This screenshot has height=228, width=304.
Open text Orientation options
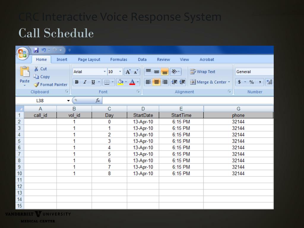[x=176, y=72]
